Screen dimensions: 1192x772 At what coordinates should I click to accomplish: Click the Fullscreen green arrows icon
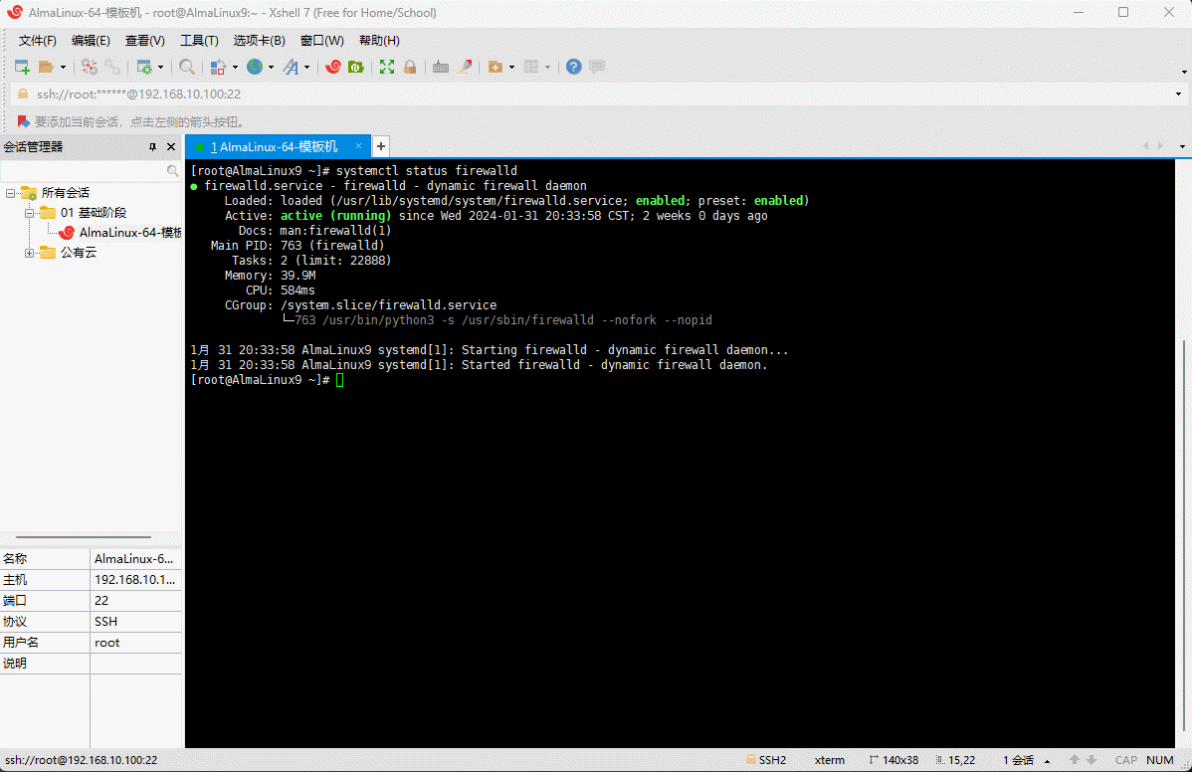(x=387, y=67)
